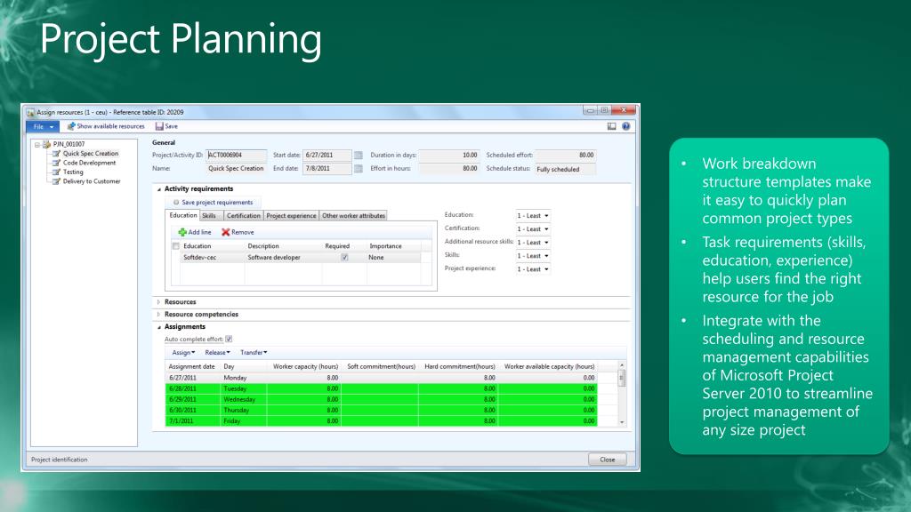Collapse the Activity requirements section
Screen dimensions: 911x512
158,189
